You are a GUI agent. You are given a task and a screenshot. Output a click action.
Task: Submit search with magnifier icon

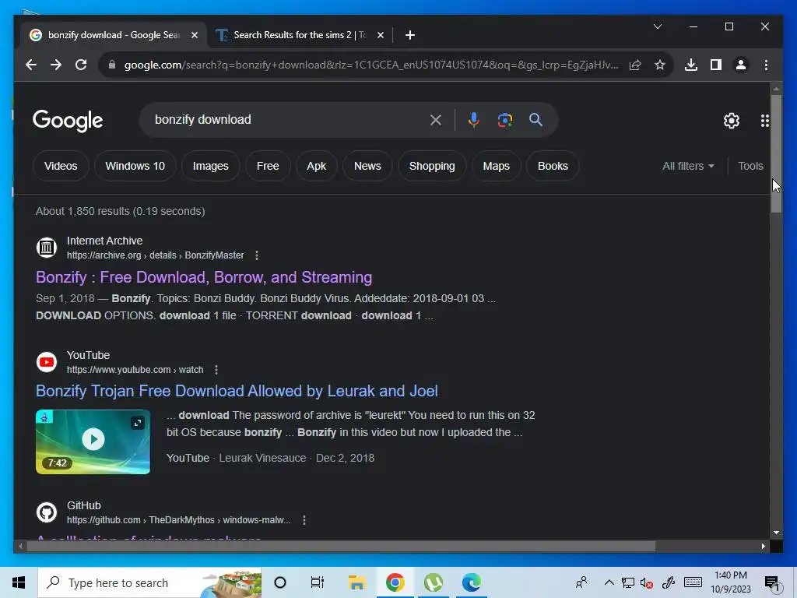click(x=535, y=120)
